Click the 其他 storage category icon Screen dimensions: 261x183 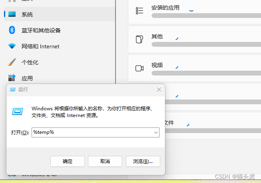coord(139,40)
